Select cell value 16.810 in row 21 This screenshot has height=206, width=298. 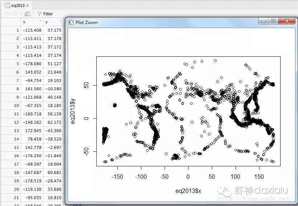(x=55, y=198)
